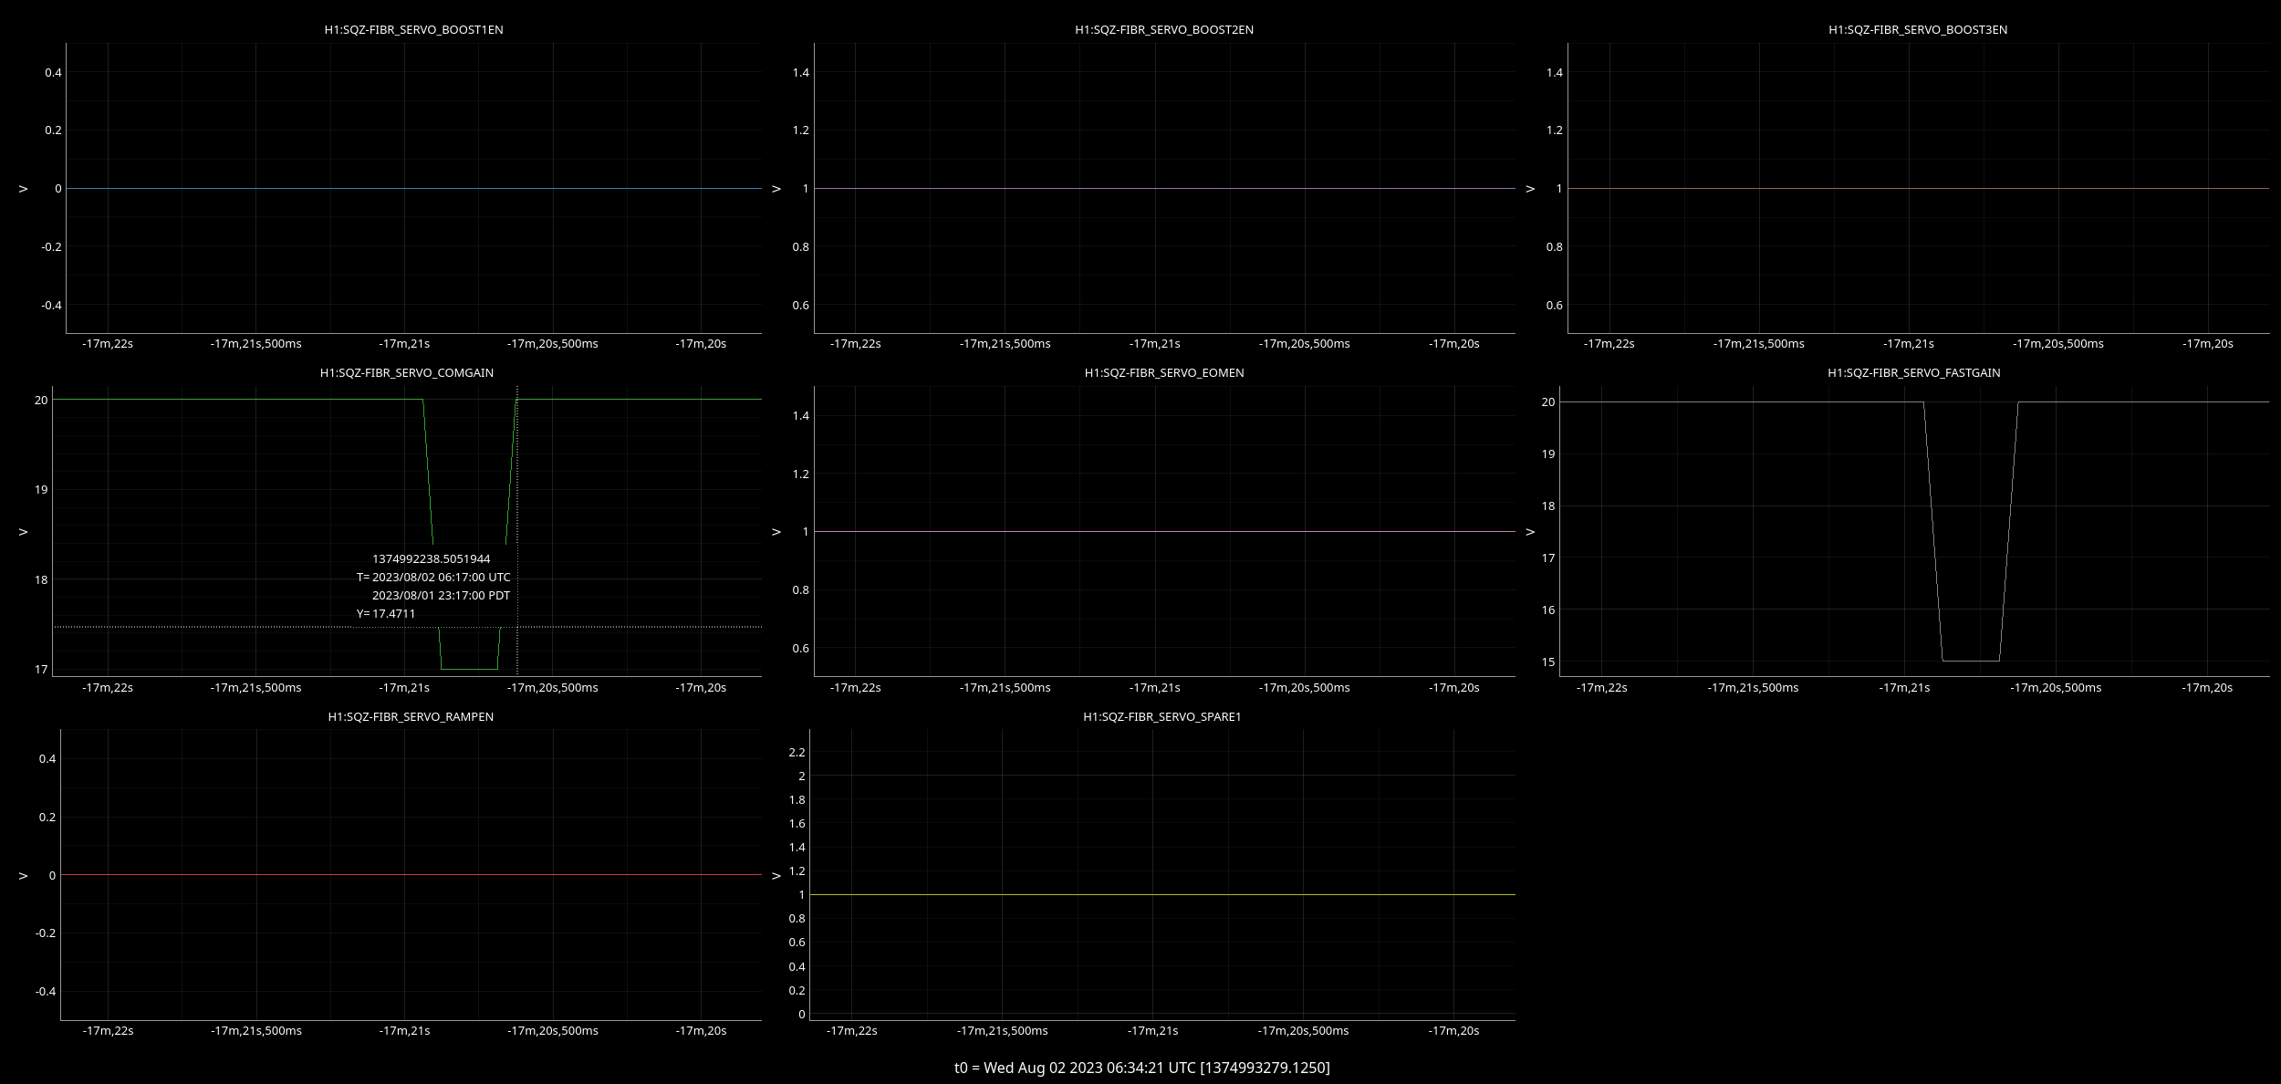Click the t0 timestamp label at bottom
This screenshot has width=2281, height=1084.
coord(1141,1068)
